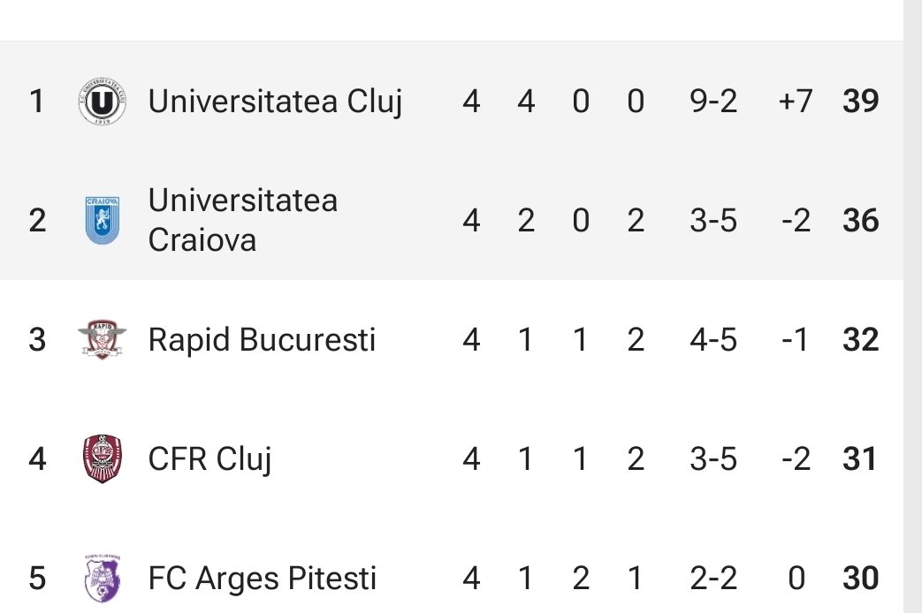Click Rapid Bucuresti's 32 points total
The width and height of the screenshot is (922, 613).
(x=860, y=340)
